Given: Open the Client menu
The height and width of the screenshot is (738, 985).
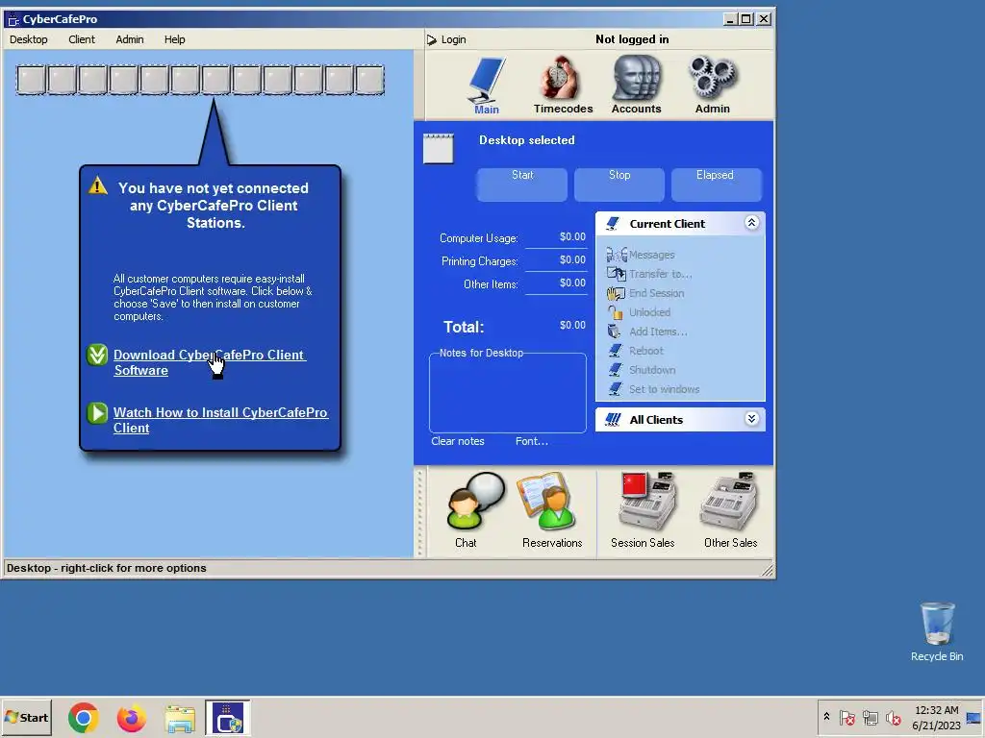Looking at the screenshot, I should click(x=82, y=38).
